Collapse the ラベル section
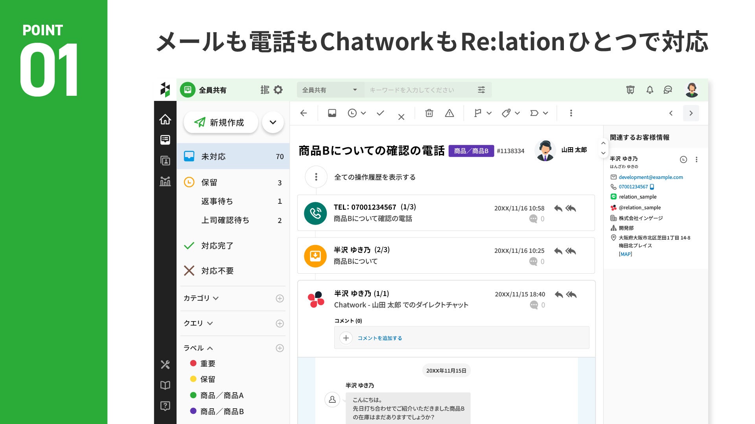 tap(210, 348)
